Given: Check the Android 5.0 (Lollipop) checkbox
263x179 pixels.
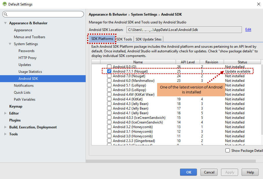Looking at the screenshot, I should pyautogui.click(x=109, y=90).
